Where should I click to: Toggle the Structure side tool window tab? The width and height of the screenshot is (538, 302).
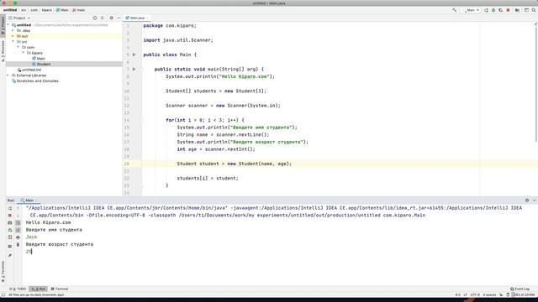click(x=3, y=51)
